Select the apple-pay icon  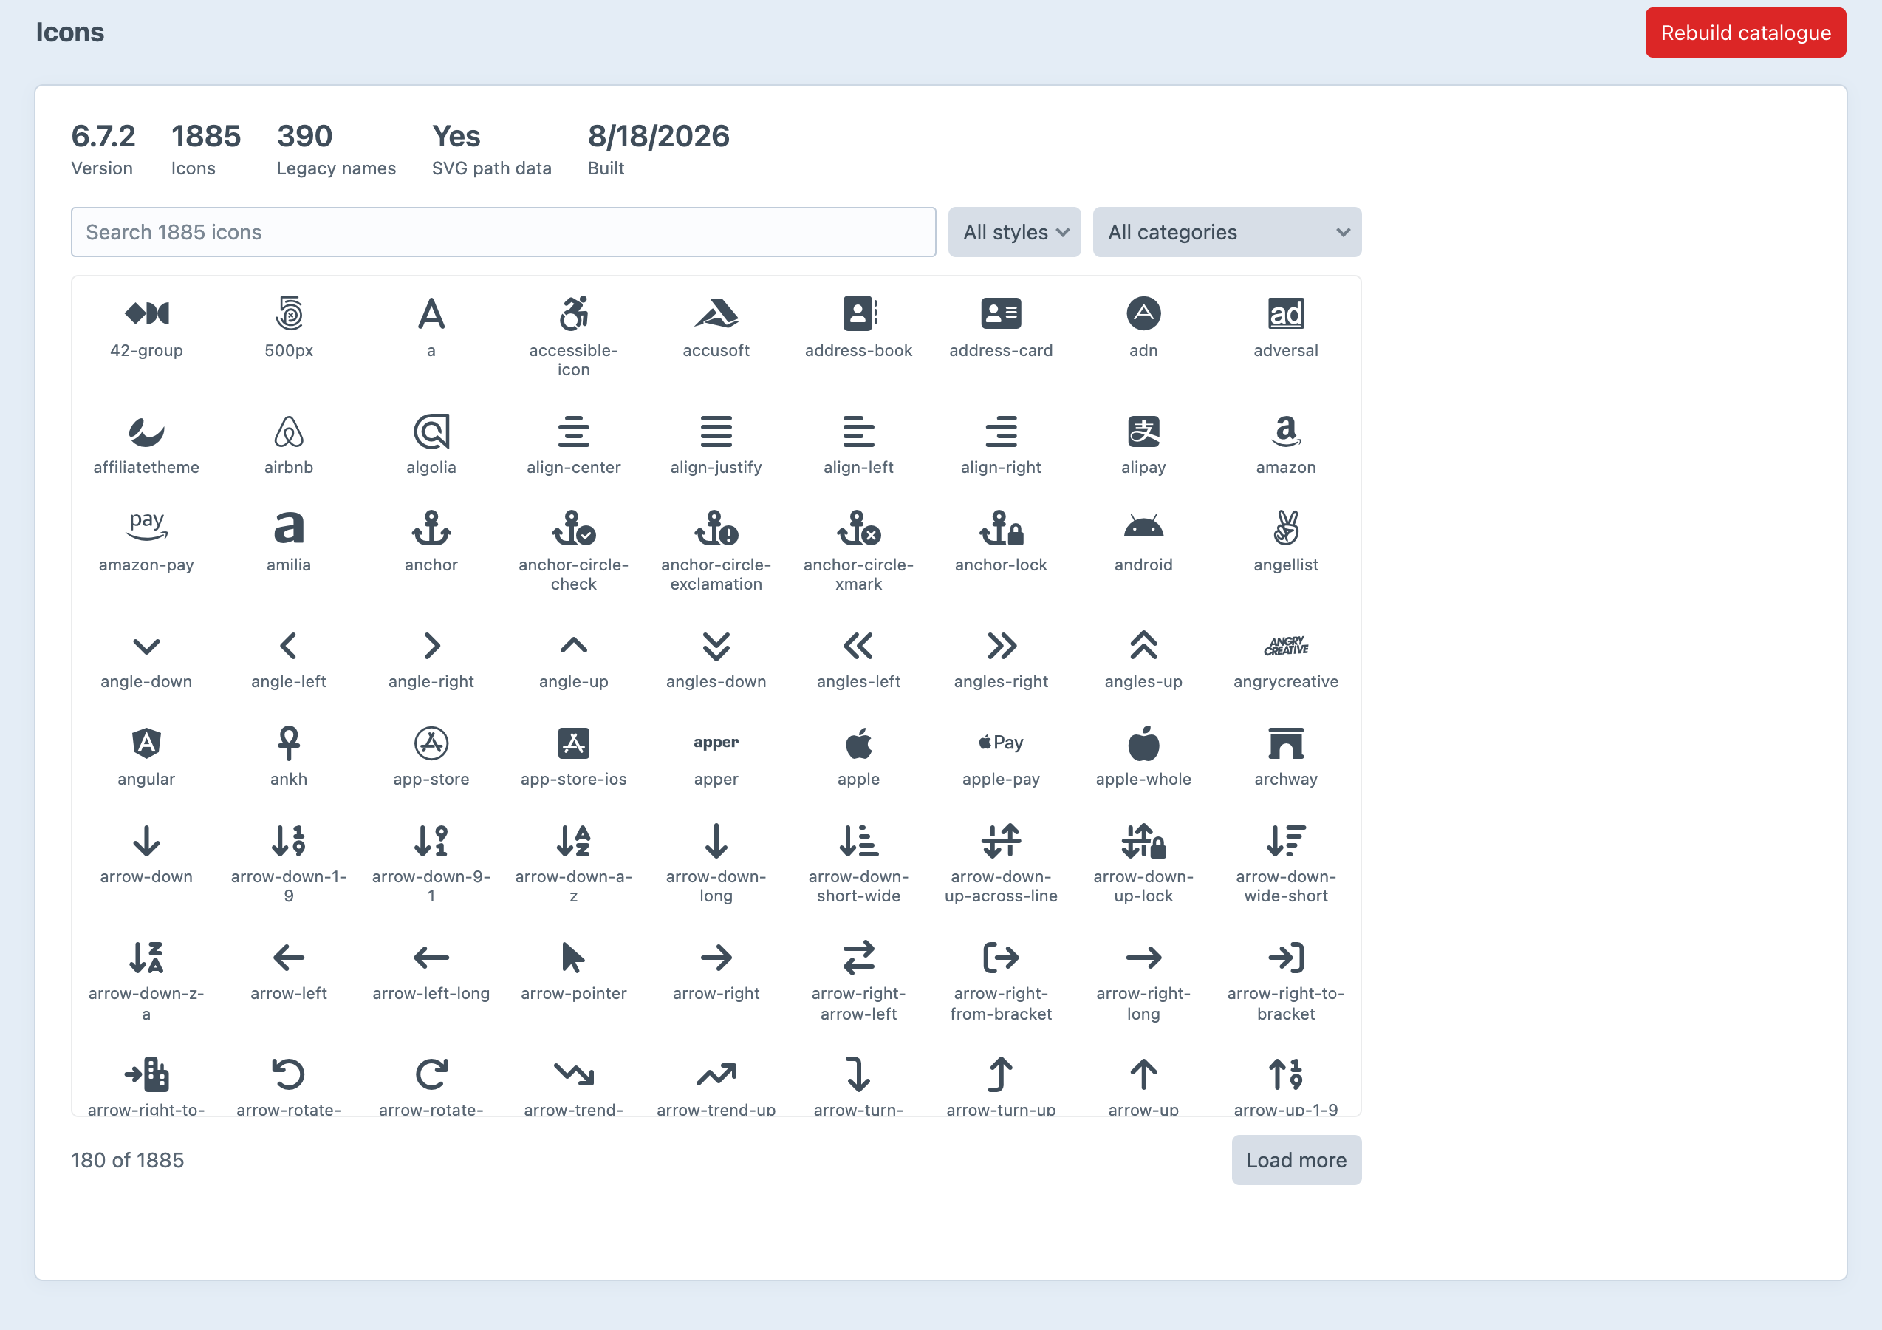tap(1001, 743)
